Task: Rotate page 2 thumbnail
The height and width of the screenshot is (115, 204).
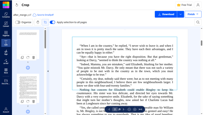Action: (28, 102)
